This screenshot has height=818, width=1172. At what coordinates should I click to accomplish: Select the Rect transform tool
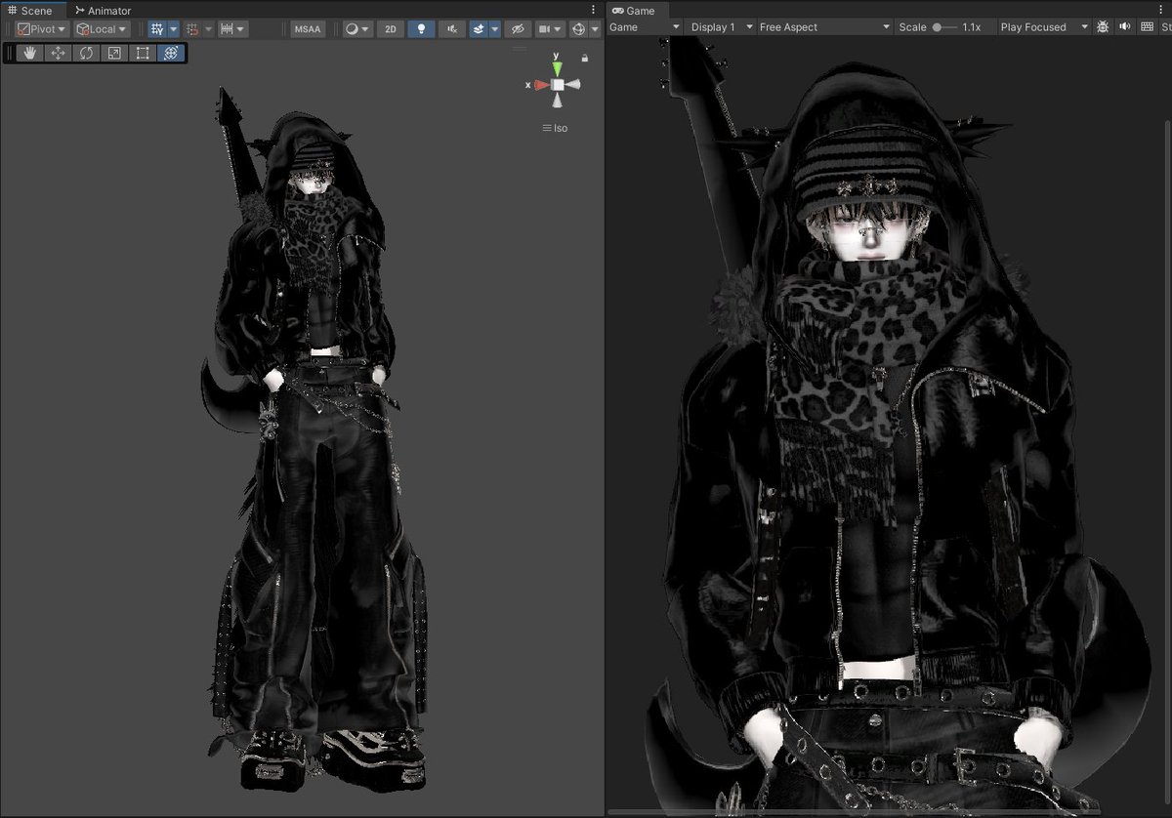[x=143, y=53]
